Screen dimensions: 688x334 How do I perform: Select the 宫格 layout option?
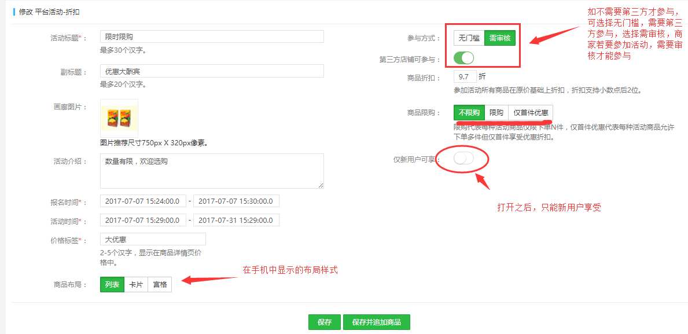point(159,285)
